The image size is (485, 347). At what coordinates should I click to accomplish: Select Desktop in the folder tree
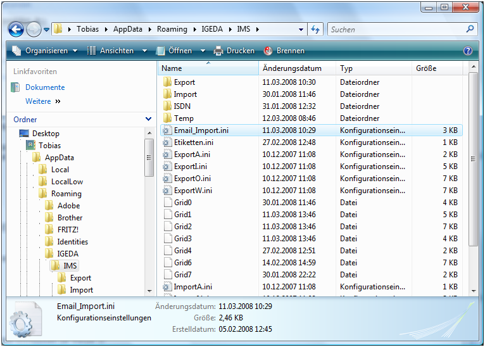tap(46, 134)
